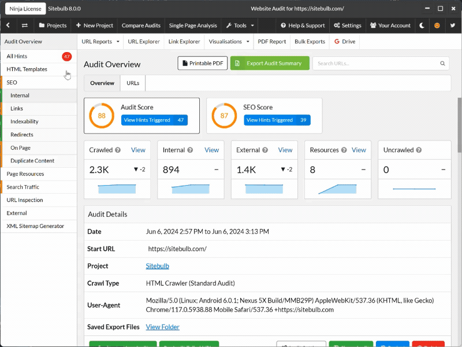Open Single Page Analysis

pyautogui.click(x=193, y=25)
